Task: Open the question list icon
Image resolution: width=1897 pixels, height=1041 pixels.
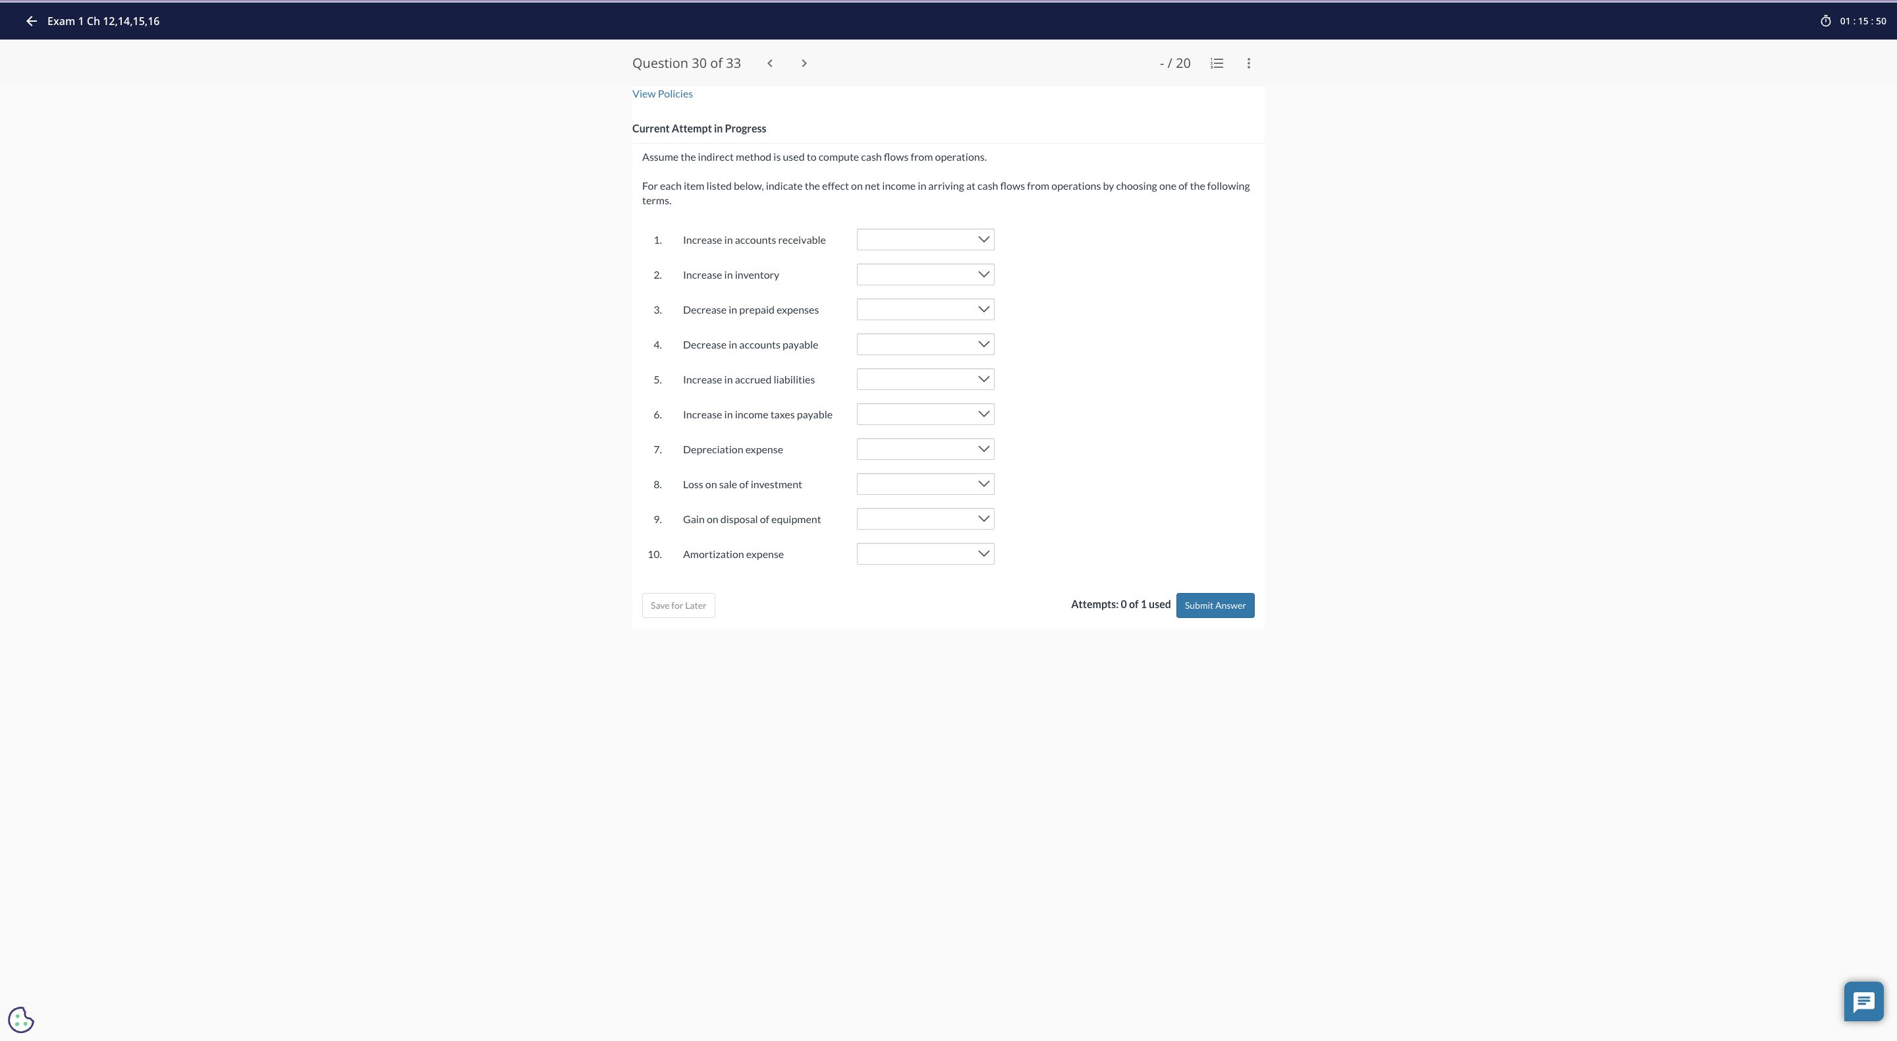Action: [x=1217, y=63]
